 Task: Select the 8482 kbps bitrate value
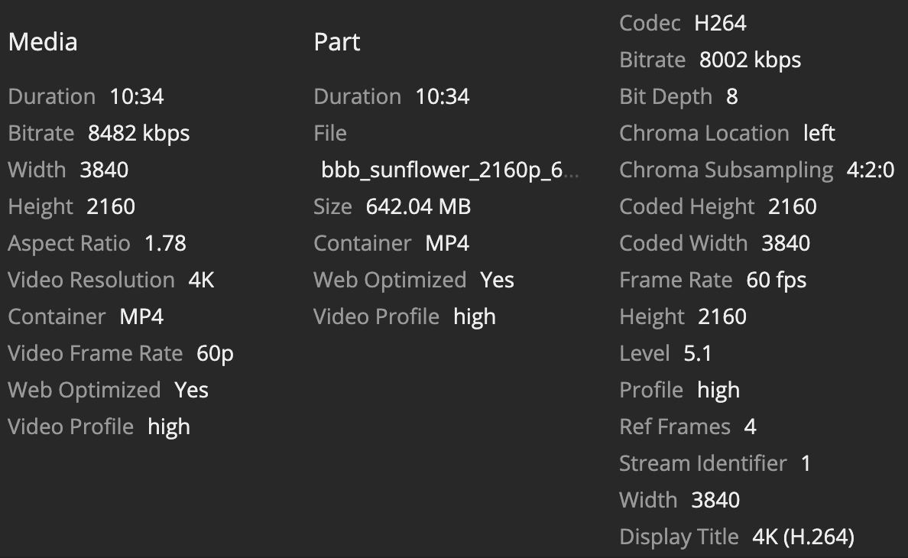point(138,133)
